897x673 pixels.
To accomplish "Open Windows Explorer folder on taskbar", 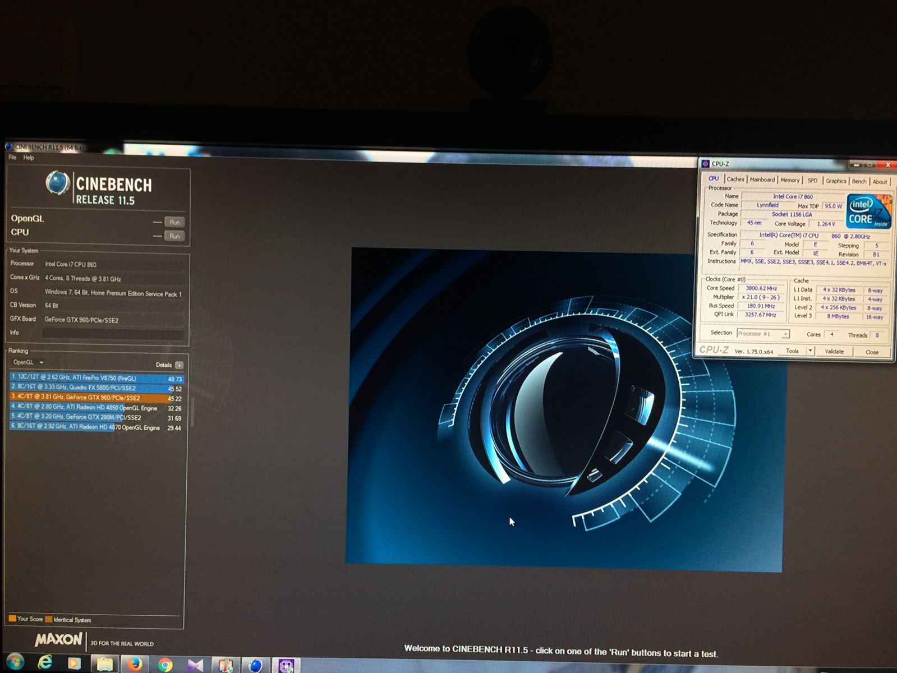I will tap(104, 664).
